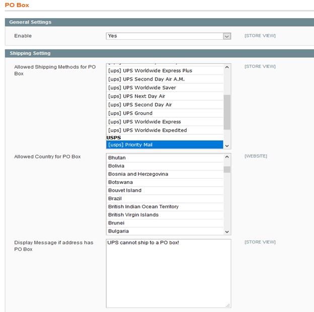The width and height of the screenshot is (314, 312).
Task: Select Bolivia in allowed countries
Action: click(165, 166)
